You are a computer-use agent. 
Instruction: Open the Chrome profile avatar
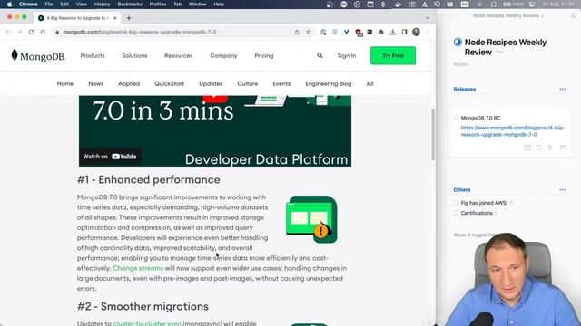pos(416,32)
